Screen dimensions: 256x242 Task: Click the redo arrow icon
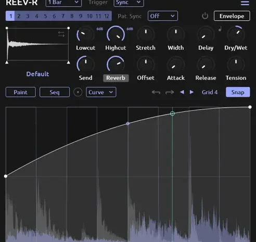click(170, 92)
